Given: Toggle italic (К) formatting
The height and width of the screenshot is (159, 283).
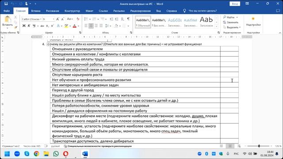Looking at the screenshot, I should click(x=29, y=26).
